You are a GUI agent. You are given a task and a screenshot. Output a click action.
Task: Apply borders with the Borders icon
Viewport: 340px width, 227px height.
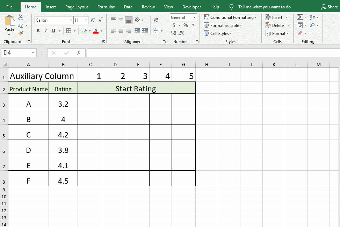coord(68,31)
